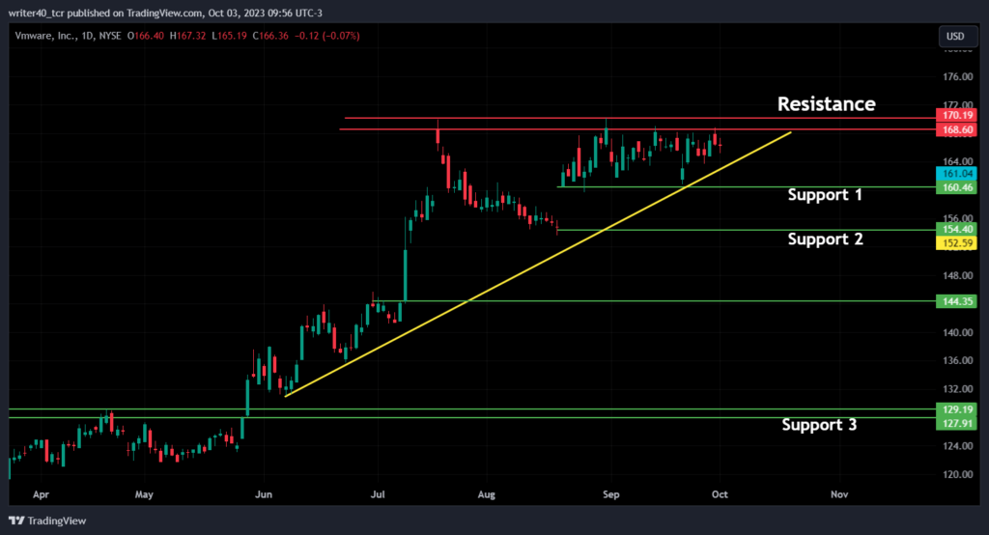Click the writer40_tcr published header text
The height and width of the screenshot is (535, 989).
click(165, 13)
